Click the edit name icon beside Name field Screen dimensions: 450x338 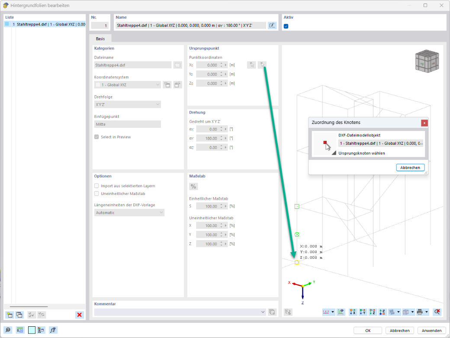[x=272, y=26]
